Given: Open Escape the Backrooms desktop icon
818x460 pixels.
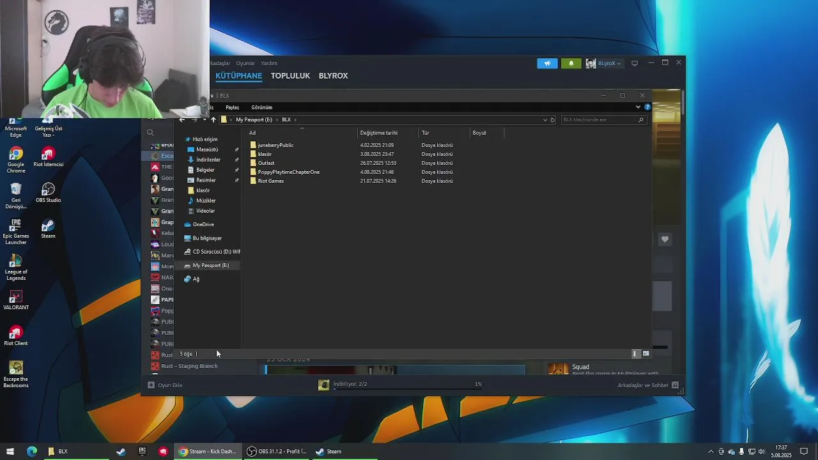Looking at the screenshot, I should (x=16, y=375).
